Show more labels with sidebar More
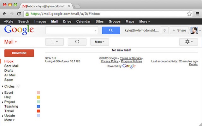Image resolution: width=202 pixels, height=126 pixels. [9, 120]
